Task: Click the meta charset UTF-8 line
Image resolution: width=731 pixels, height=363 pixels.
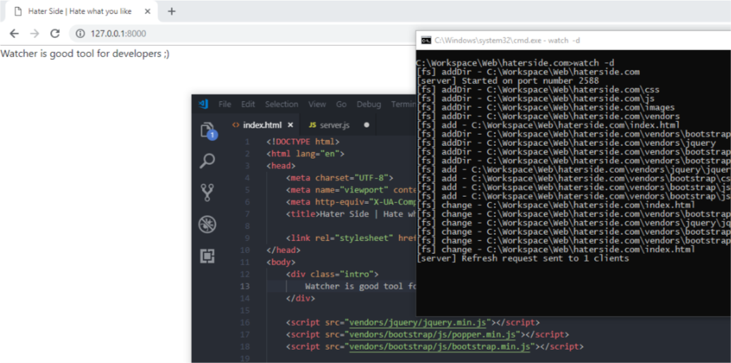Action: click(x=340, y=178)
